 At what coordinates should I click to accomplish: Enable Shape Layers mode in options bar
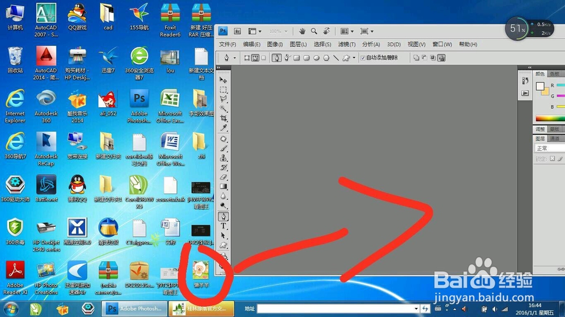click(247, 58)
